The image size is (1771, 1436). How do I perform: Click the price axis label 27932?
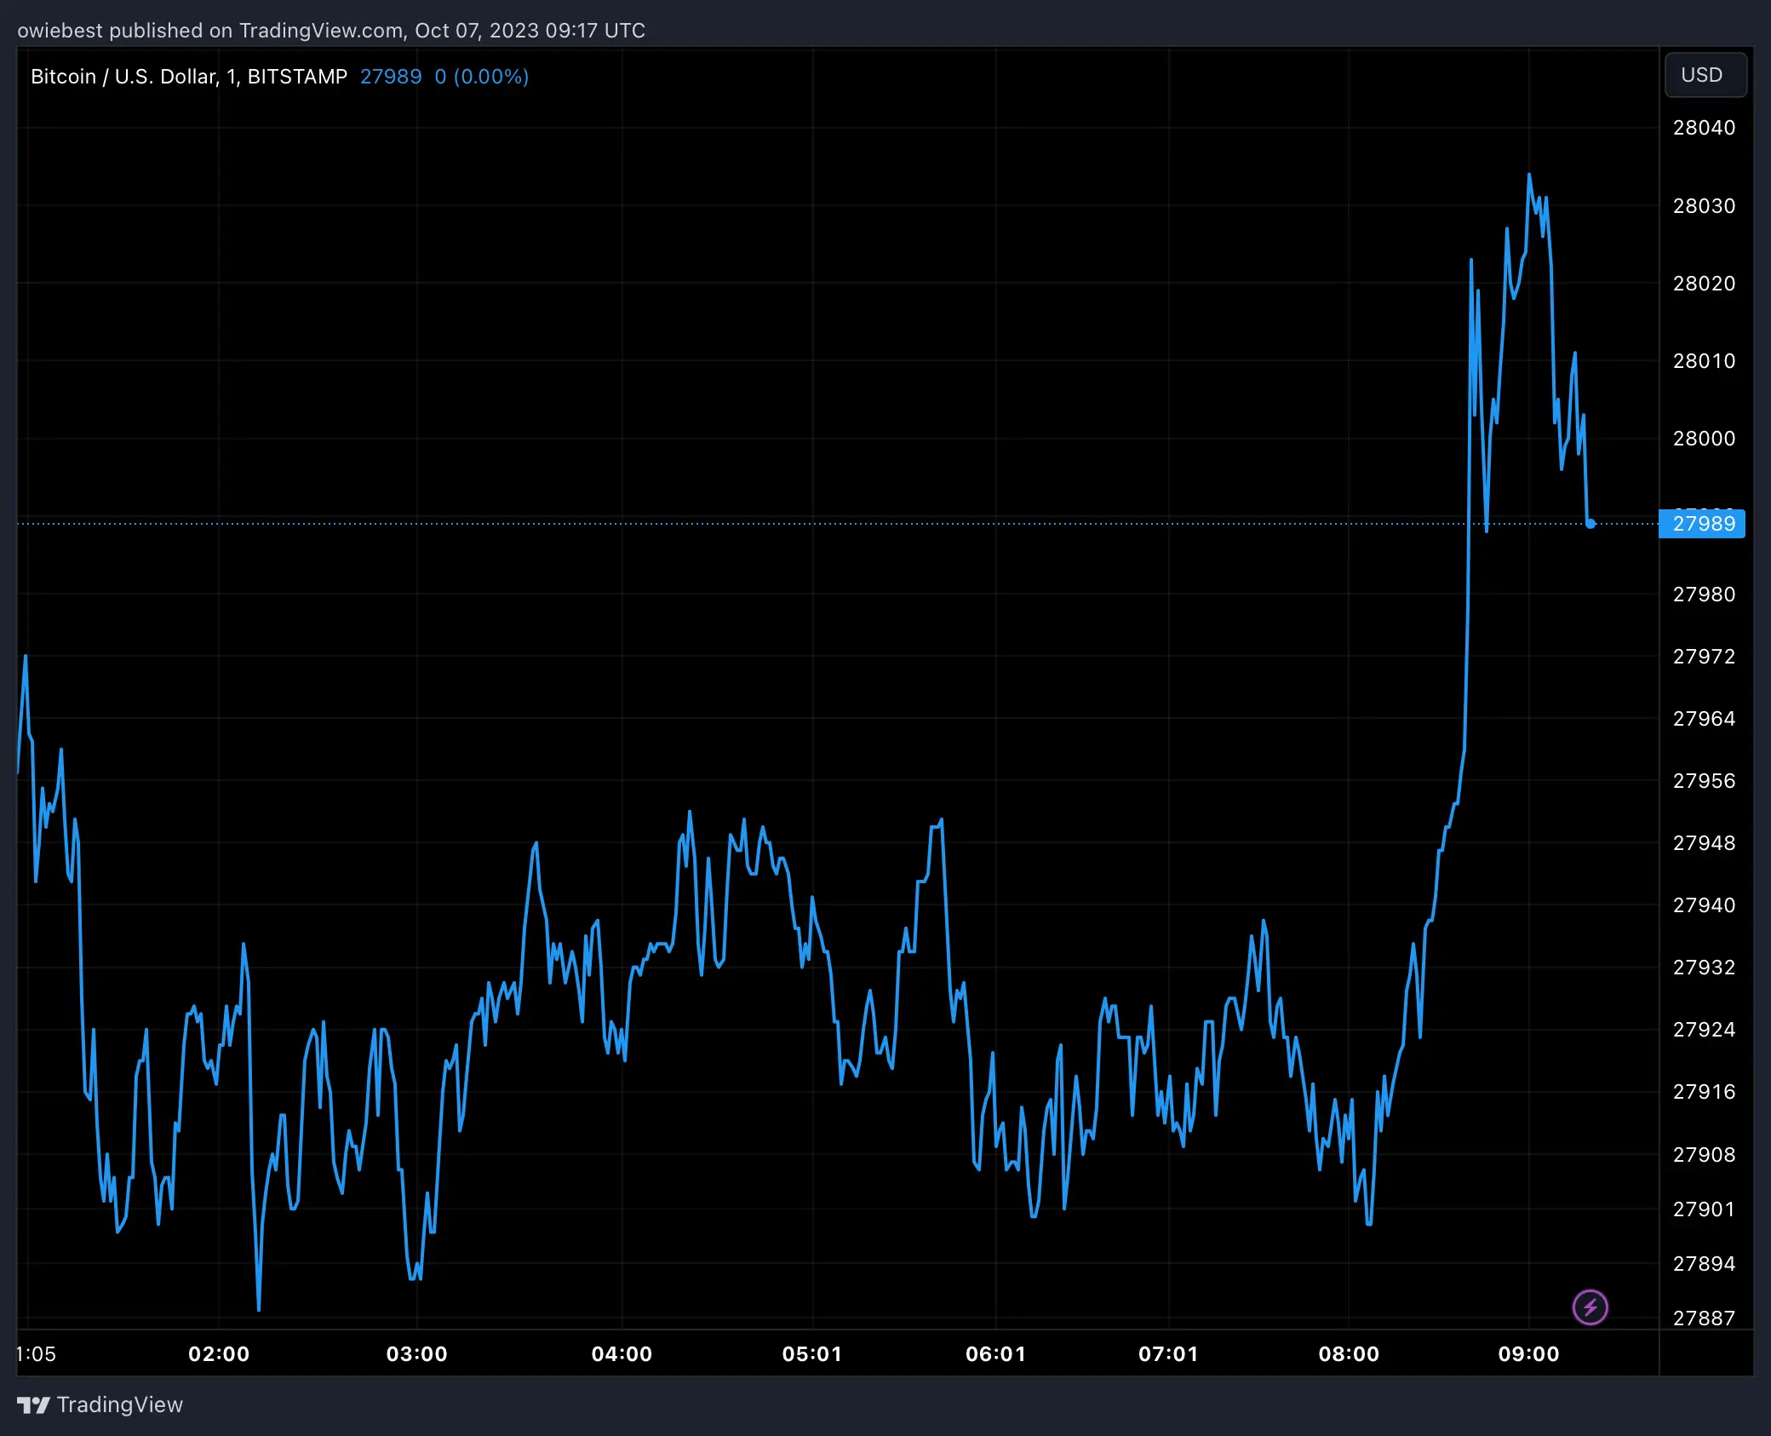coord(1704,968)
